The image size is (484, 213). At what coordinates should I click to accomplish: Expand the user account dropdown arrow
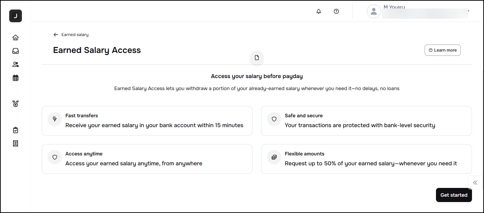[468, 11]
